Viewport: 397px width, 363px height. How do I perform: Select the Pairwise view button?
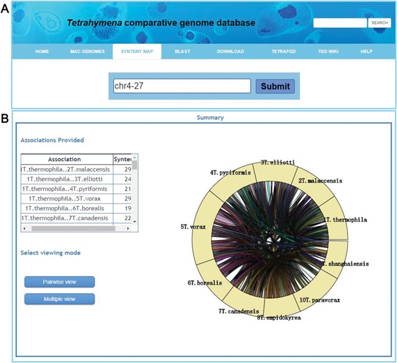coord(59,282)
